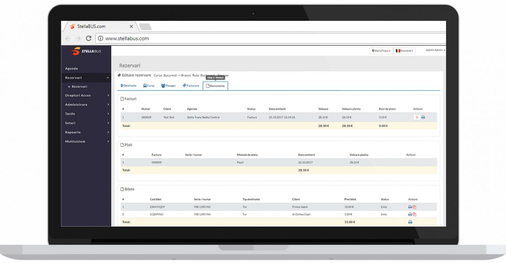Click factura 000009 in the Plati table
Viewport: 506px width, 263px height.
pos(157,162)
